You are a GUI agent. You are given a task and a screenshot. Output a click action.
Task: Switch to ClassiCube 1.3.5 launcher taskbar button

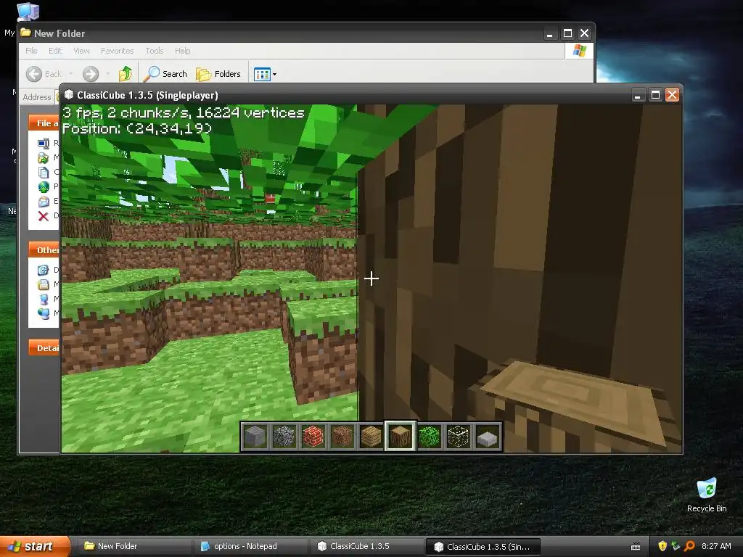(366, 546)
